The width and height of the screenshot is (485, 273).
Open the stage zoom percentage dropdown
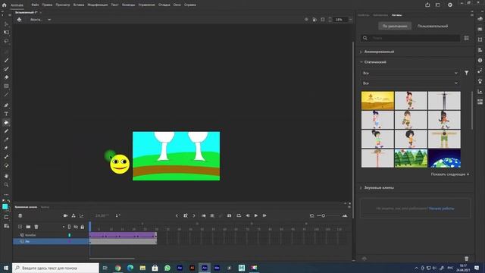[x=350, y=20]
